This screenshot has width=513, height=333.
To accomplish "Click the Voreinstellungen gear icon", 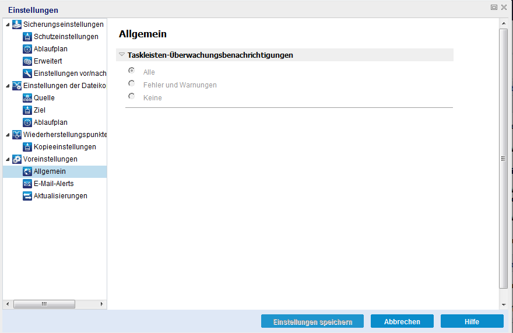I will click(x=17, y=159).
